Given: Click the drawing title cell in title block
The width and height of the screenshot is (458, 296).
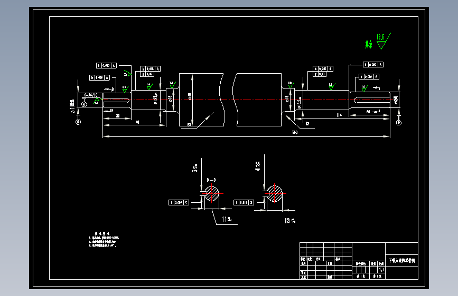Looking at the screenshot, I should click(401, 261).
